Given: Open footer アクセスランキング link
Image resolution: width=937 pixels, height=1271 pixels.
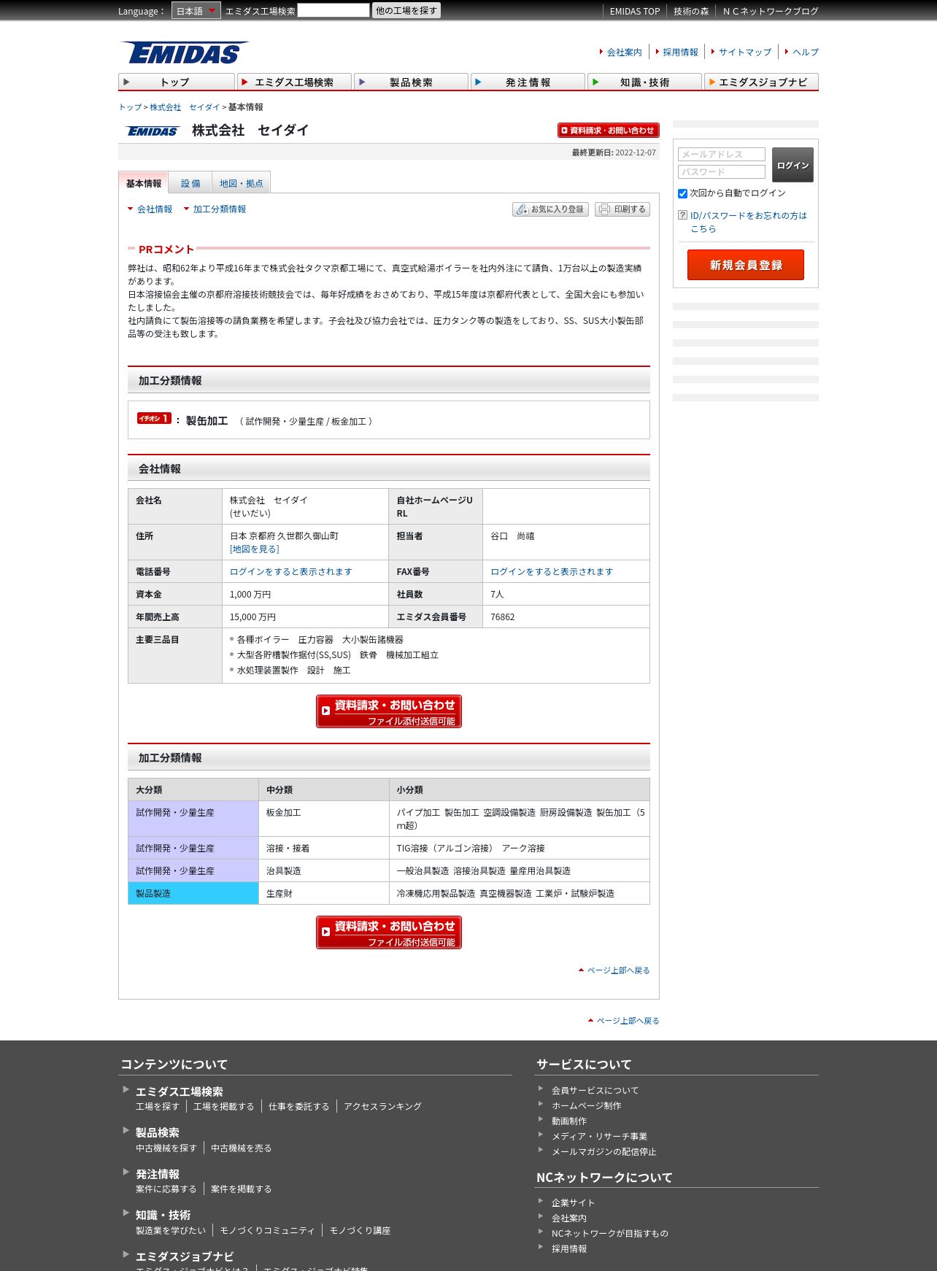Looking at the screenshot, I should point(382,1107).
